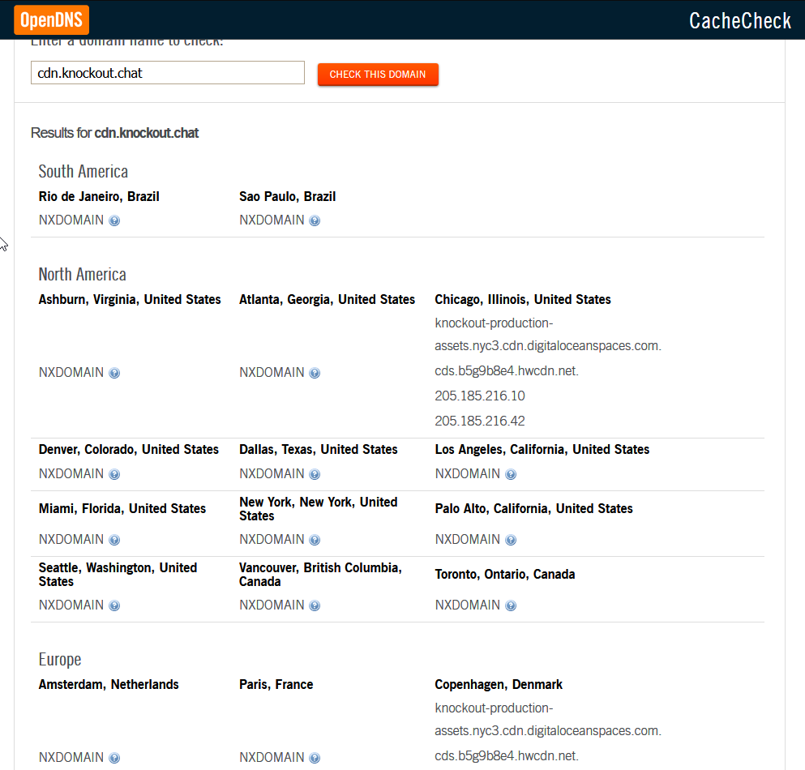Click the OpenDNS logo
The image size is (805, 770).
click(51, 20)
